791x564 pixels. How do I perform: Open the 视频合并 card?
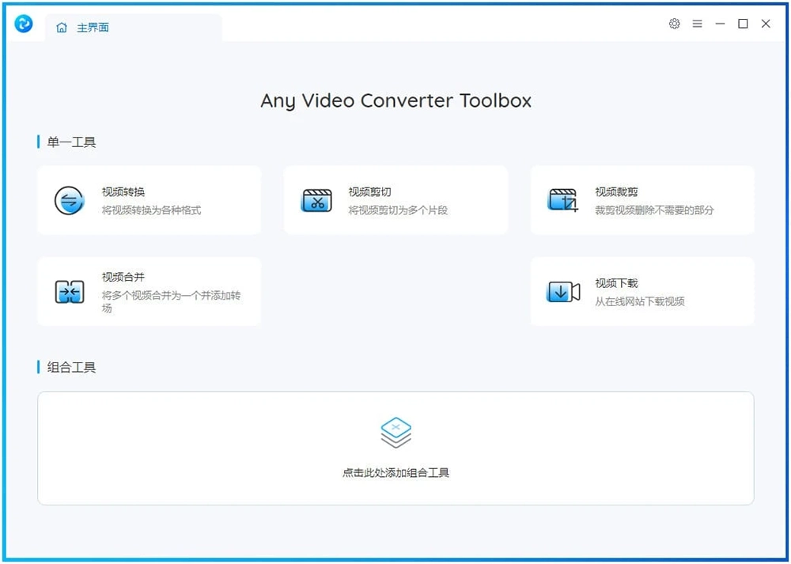point(149,291)
